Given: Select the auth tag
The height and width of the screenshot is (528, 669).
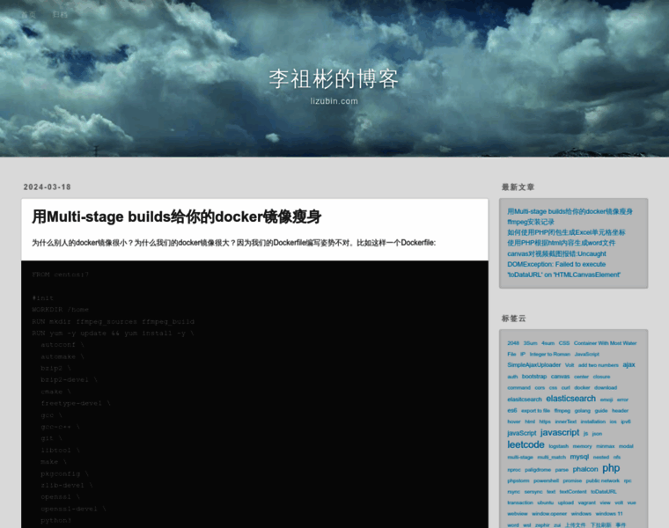Looking at the screenshot, I should [x=512, y=377].
